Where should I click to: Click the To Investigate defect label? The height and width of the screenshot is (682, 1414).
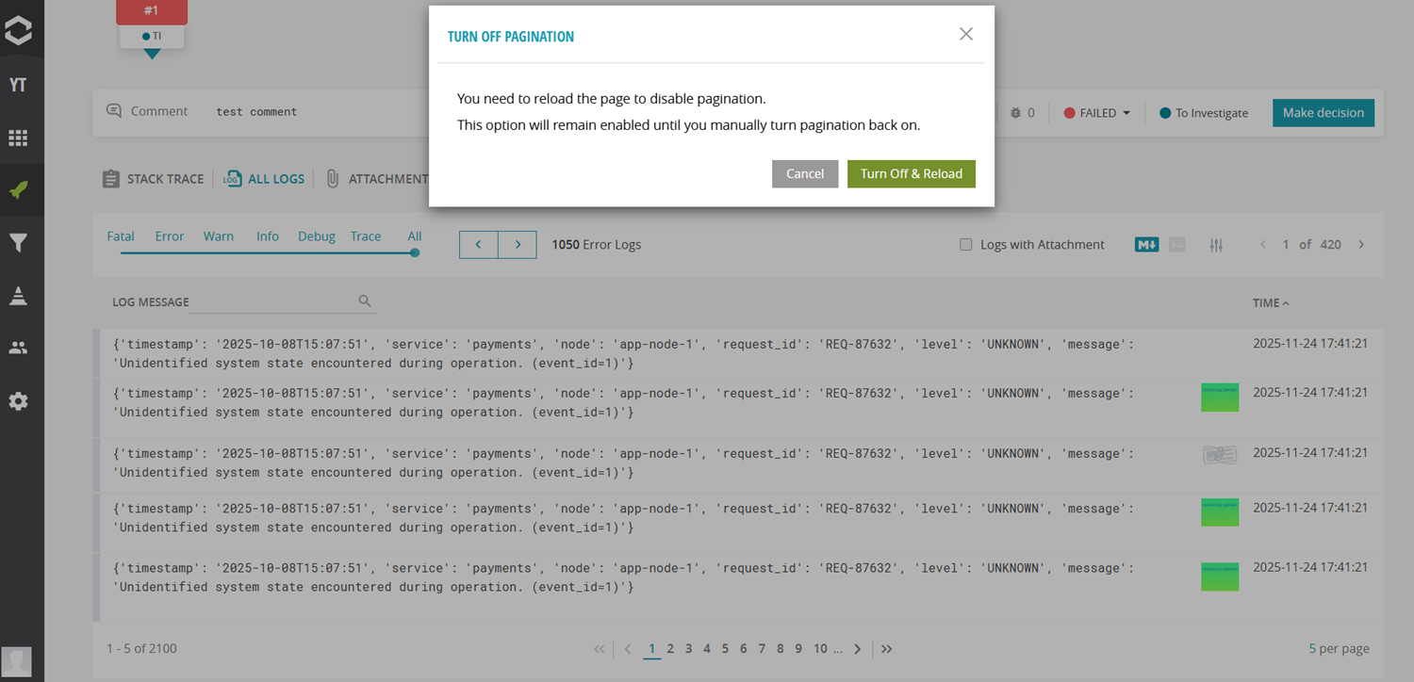coord(1204,113)
